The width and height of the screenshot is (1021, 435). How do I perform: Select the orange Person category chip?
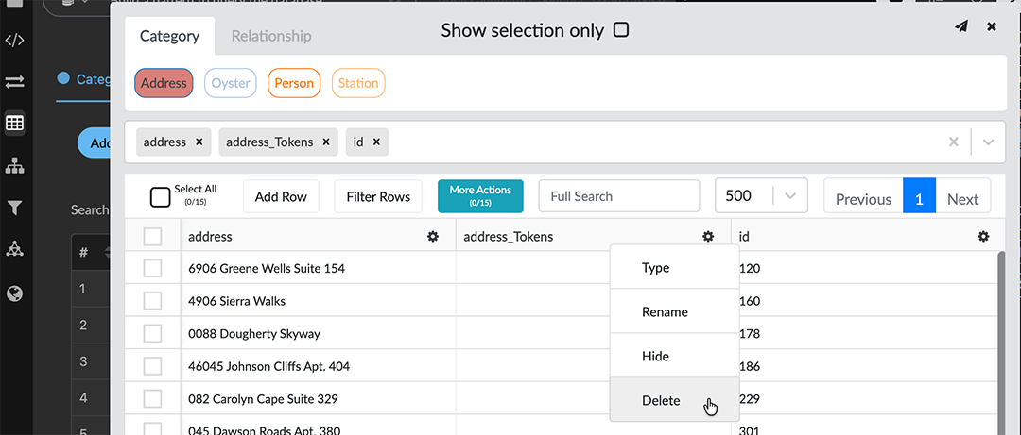click(294, 83)
